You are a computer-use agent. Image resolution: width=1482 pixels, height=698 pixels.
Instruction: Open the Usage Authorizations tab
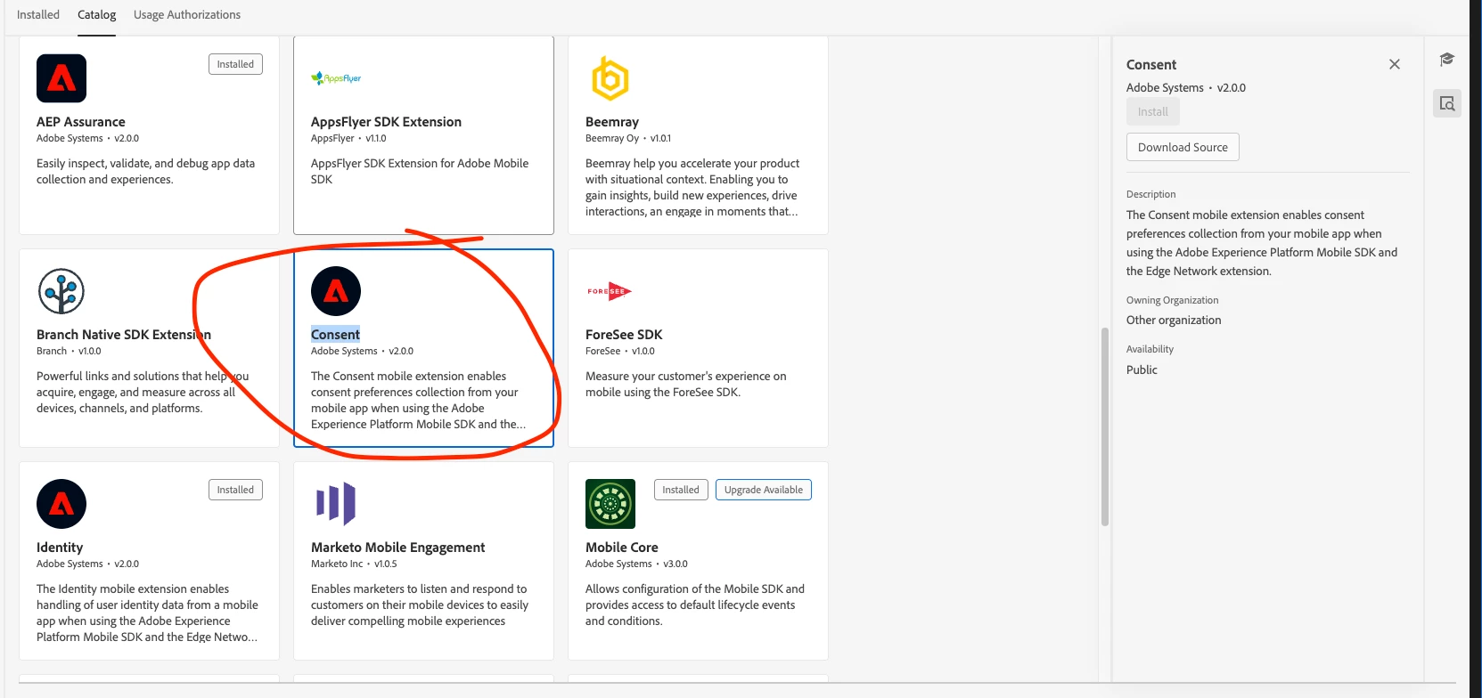point(187,14)
